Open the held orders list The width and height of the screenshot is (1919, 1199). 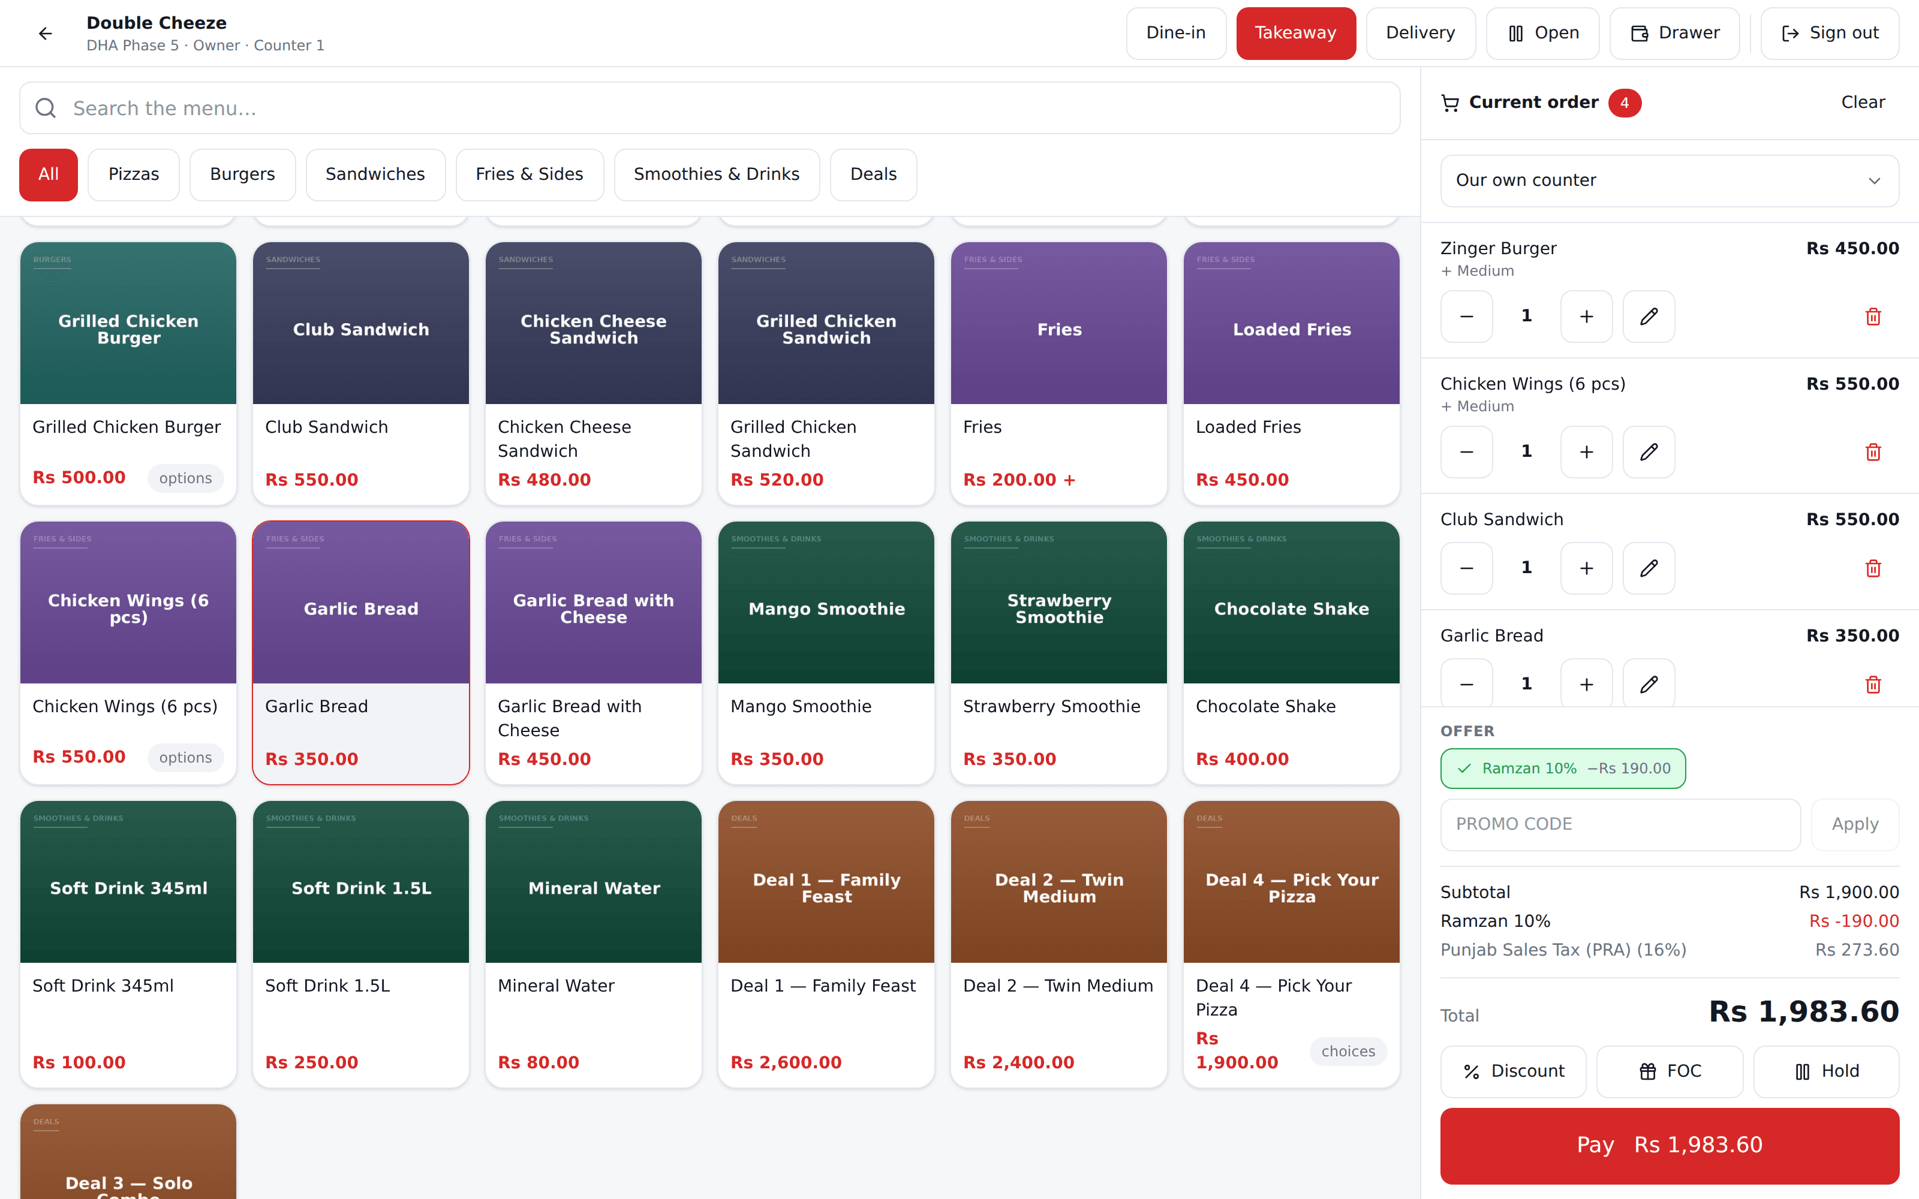tap(1542, 34)
